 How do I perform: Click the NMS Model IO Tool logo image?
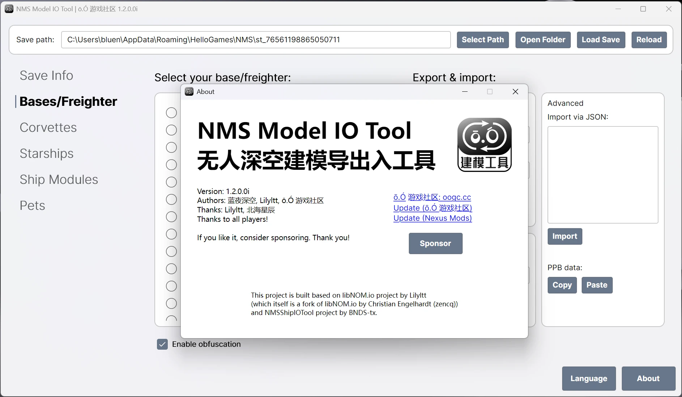[485, 145]
